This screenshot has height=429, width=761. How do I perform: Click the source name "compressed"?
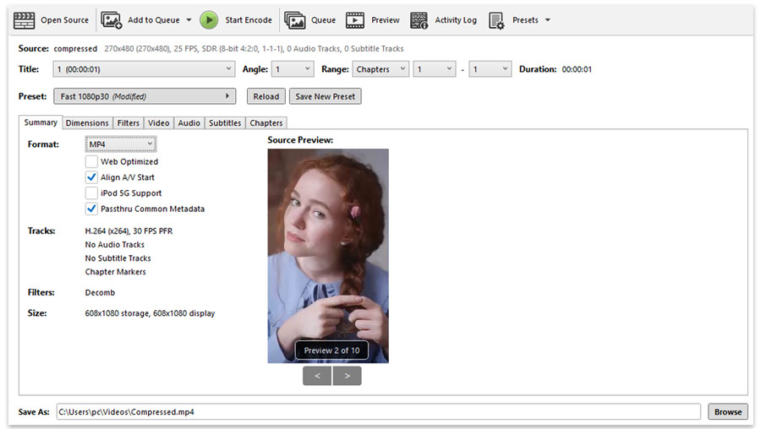point(75,48)
